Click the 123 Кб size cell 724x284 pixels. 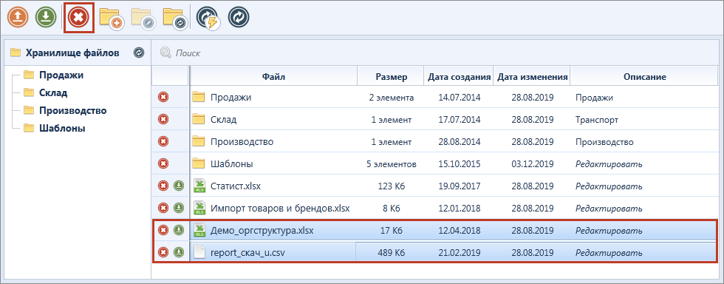pos(391,186)
